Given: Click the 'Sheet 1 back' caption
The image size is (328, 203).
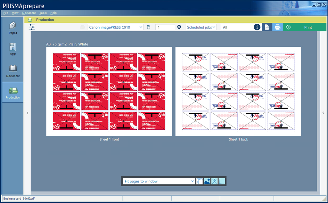Looking at the screenshot, I should tap(238, 139).
